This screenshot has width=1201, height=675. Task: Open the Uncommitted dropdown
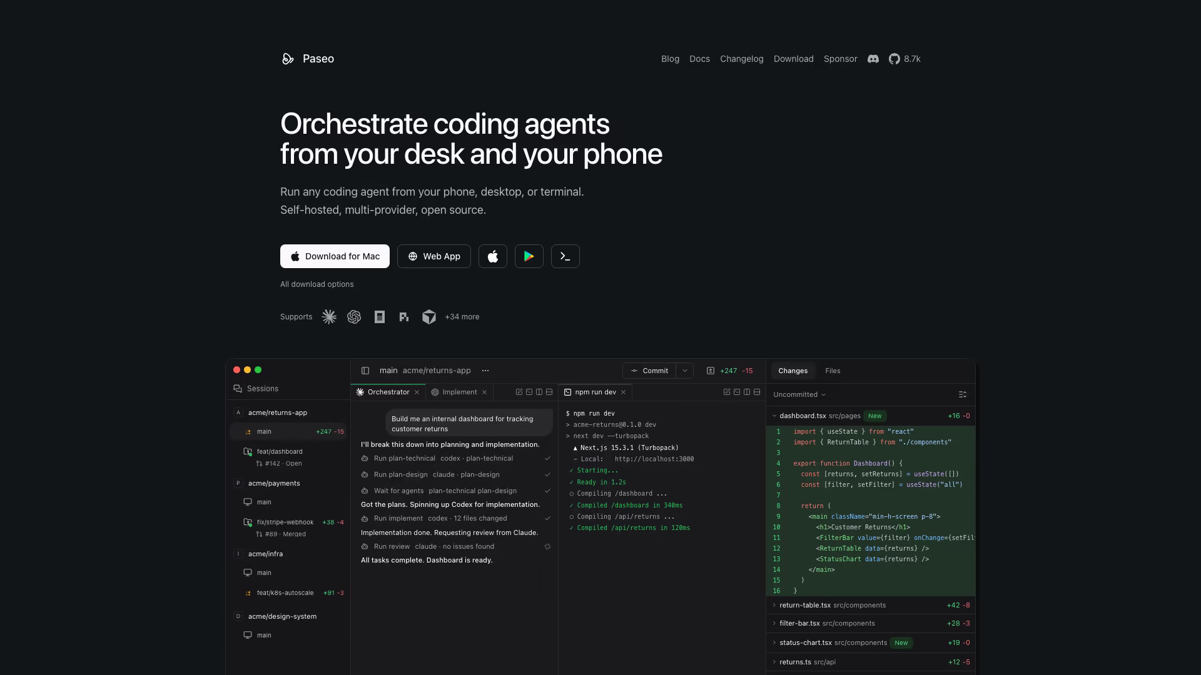[x=799, y=394]
